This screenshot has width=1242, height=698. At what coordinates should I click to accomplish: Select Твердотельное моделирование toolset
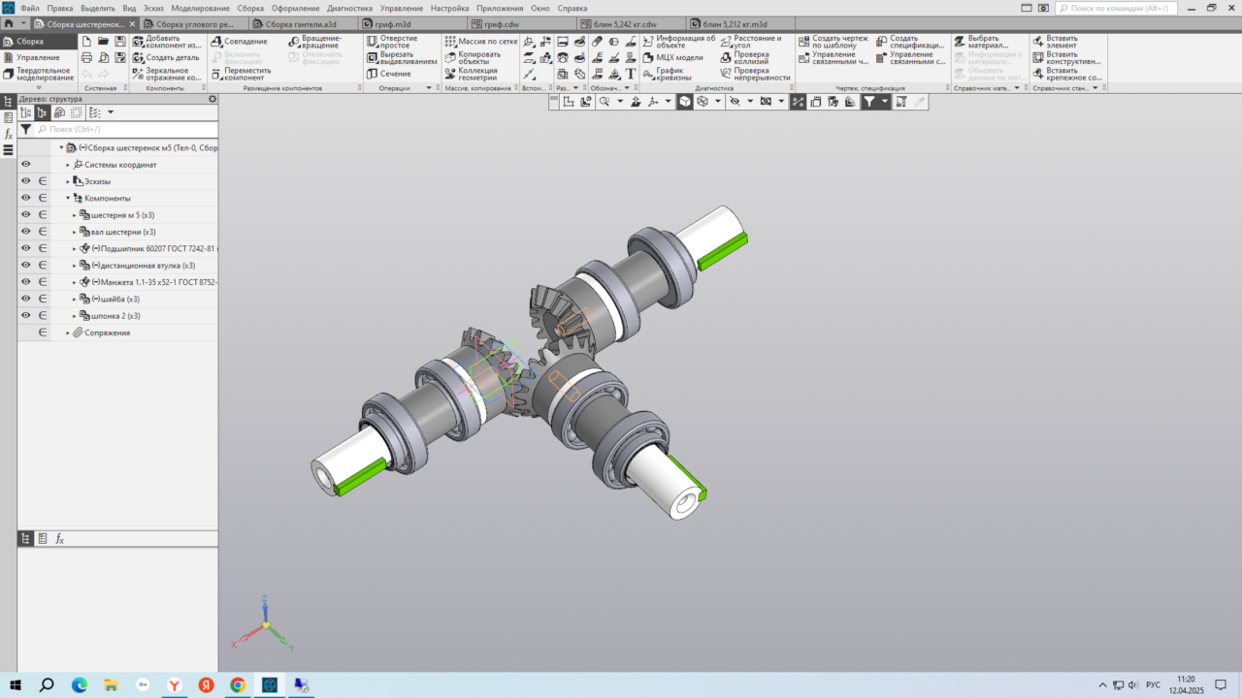(x=38, y=74)
